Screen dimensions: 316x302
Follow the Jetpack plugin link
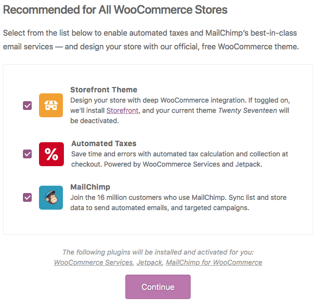click(x=149, y=262)
